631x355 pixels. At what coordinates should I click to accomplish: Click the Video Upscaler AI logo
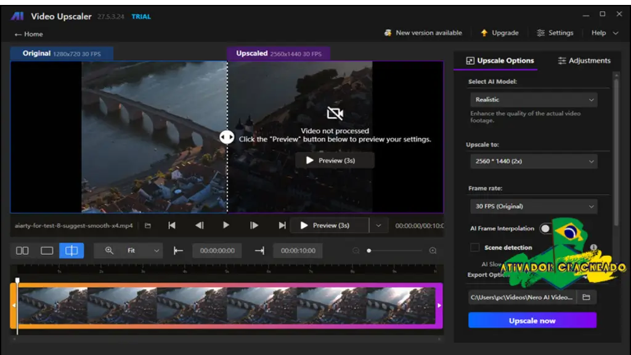coord(17,16)
